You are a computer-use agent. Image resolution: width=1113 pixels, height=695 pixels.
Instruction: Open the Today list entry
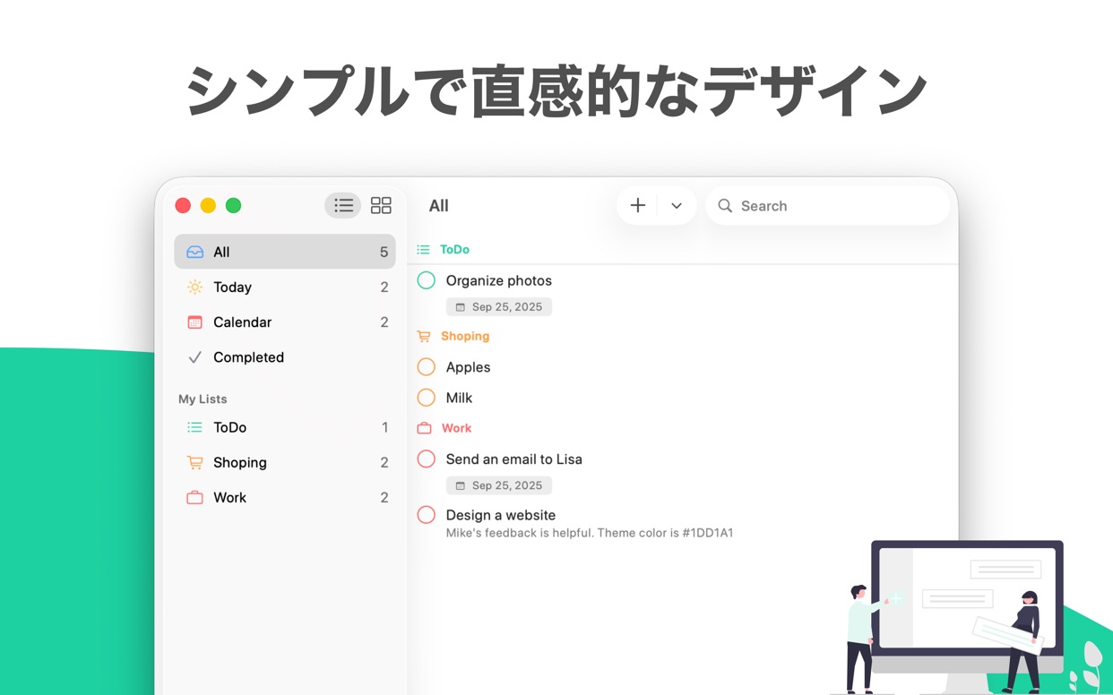click(231, 287)
